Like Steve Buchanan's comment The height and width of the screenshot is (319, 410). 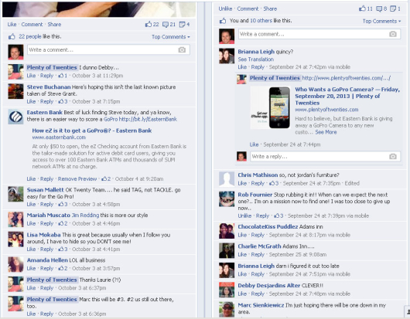tap(31, 101)
